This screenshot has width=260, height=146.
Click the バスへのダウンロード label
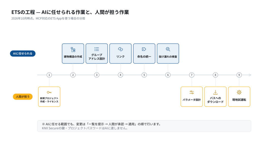215,100
